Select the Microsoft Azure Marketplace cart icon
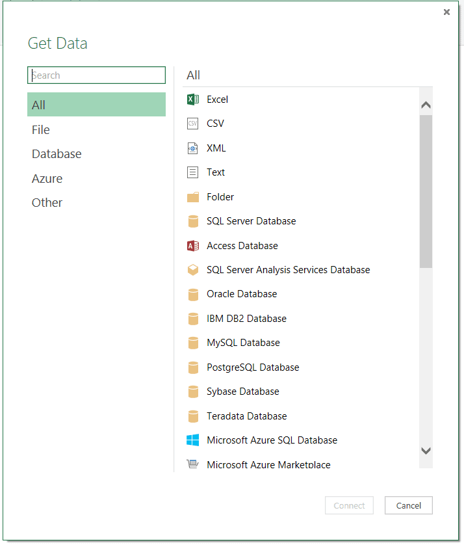Image resolution: width=464 pixels, height=545 pixels. coord(192,464)
